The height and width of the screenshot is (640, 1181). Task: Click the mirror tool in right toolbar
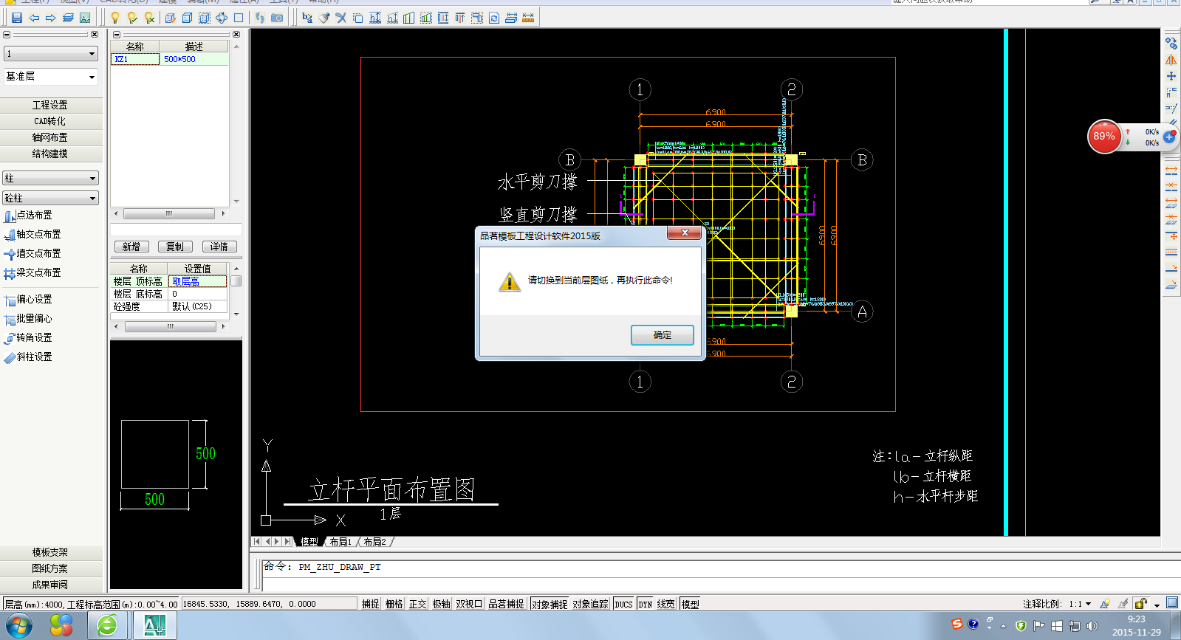(1171, 60)
